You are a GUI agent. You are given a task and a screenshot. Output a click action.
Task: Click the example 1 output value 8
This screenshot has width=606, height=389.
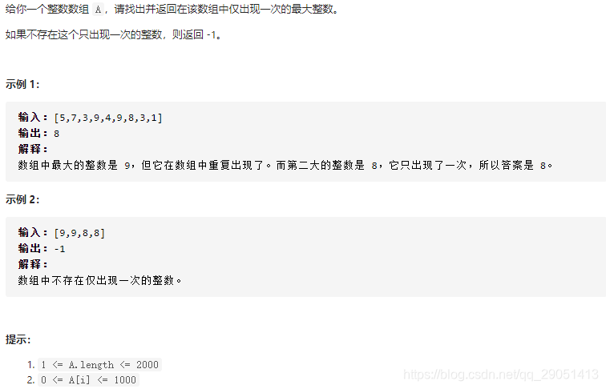pos(56,134)
